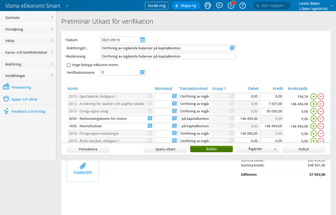Viewport: 336px width, 215px height.
Task: Add a row with the green plus on 2010
Action: coord(314,96)
